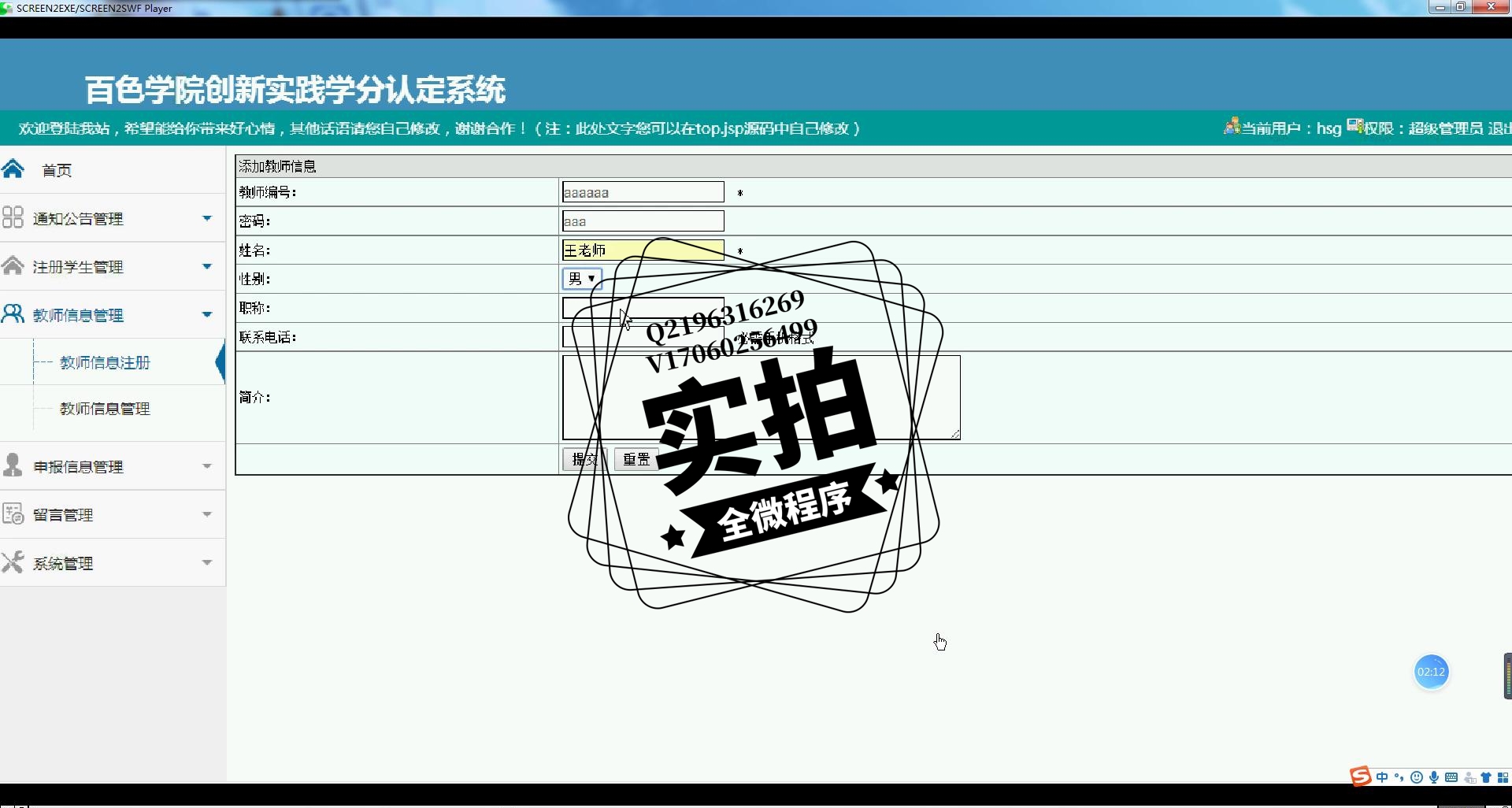Image resolution: width=1512 pixels, height=808 pixels.
Task: Click the message icon for 留言管理
Action: (x=13, y=513)
